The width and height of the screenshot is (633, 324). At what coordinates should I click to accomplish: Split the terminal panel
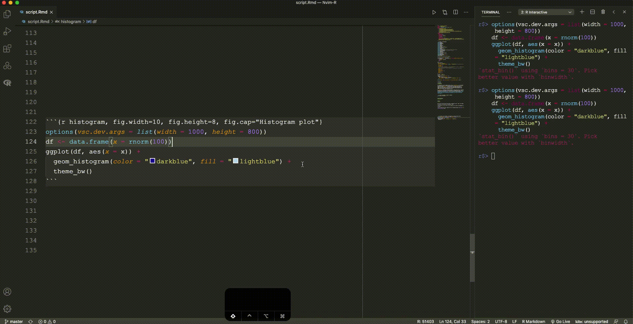click(592, 12)
